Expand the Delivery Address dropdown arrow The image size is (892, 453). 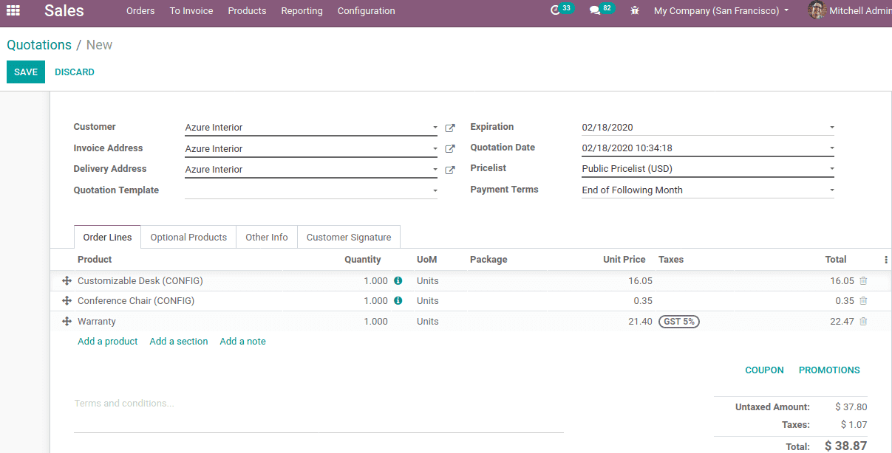[x=435, y=170]
